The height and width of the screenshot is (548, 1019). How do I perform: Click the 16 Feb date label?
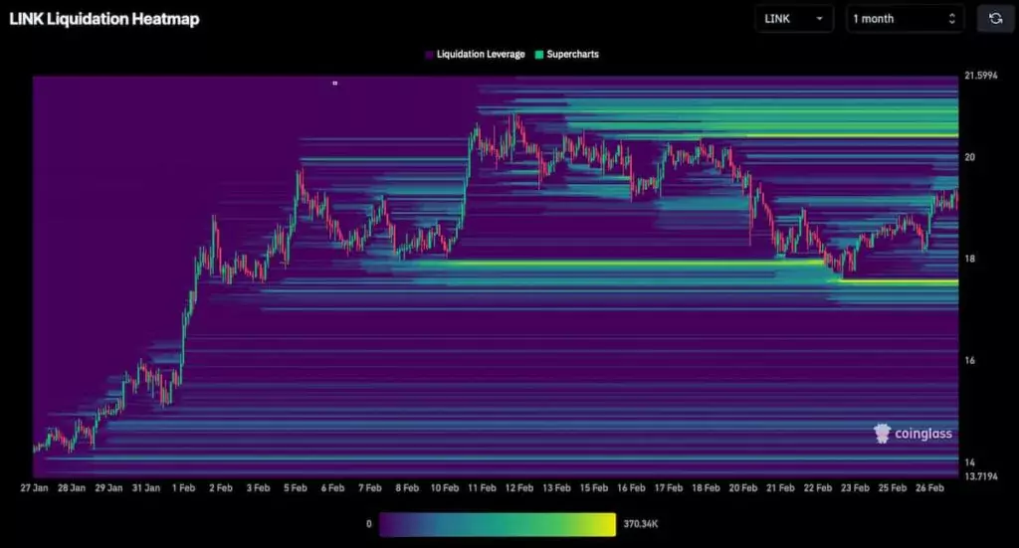click(631, 487)
